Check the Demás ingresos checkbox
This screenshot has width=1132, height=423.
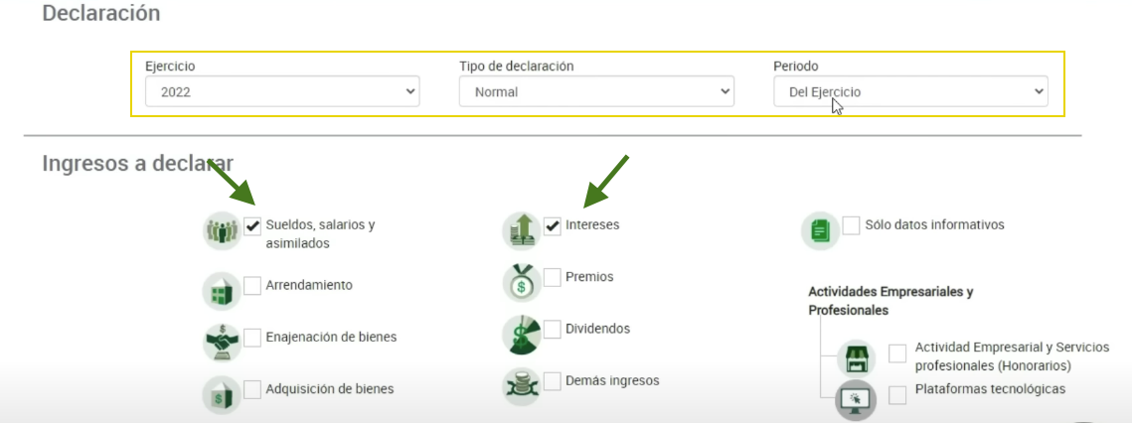pyautogui.click(x=553, y=380)
